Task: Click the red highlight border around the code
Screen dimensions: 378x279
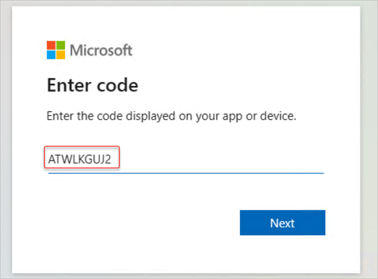Action: 82,146
